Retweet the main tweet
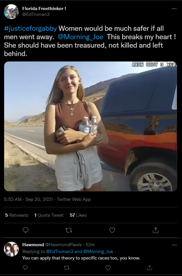182x276 pixels. pos(69,230)
